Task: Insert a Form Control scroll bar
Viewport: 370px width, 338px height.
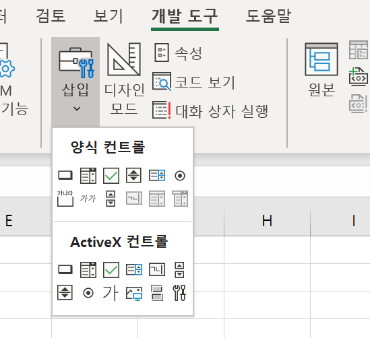Action: 111,199
